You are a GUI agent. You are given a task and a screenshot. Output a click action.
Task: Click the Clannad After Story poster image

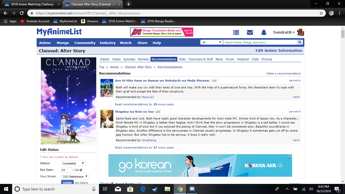pyautogui.click(x=68, y=101)
